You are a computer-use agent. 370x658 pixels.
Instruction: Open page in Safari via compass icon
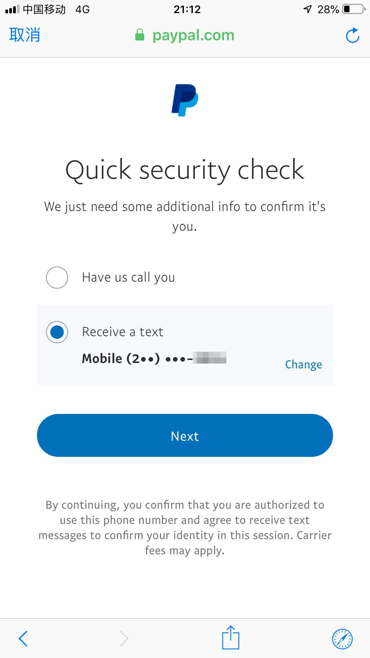pyautogui.click(x=342, y=639)
